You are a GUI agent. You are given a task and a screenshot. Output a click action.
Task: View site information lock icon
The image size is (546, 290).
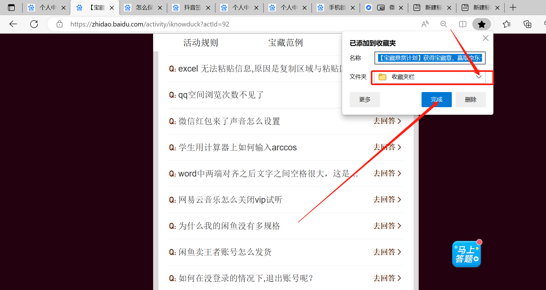[x=60, y=24]
